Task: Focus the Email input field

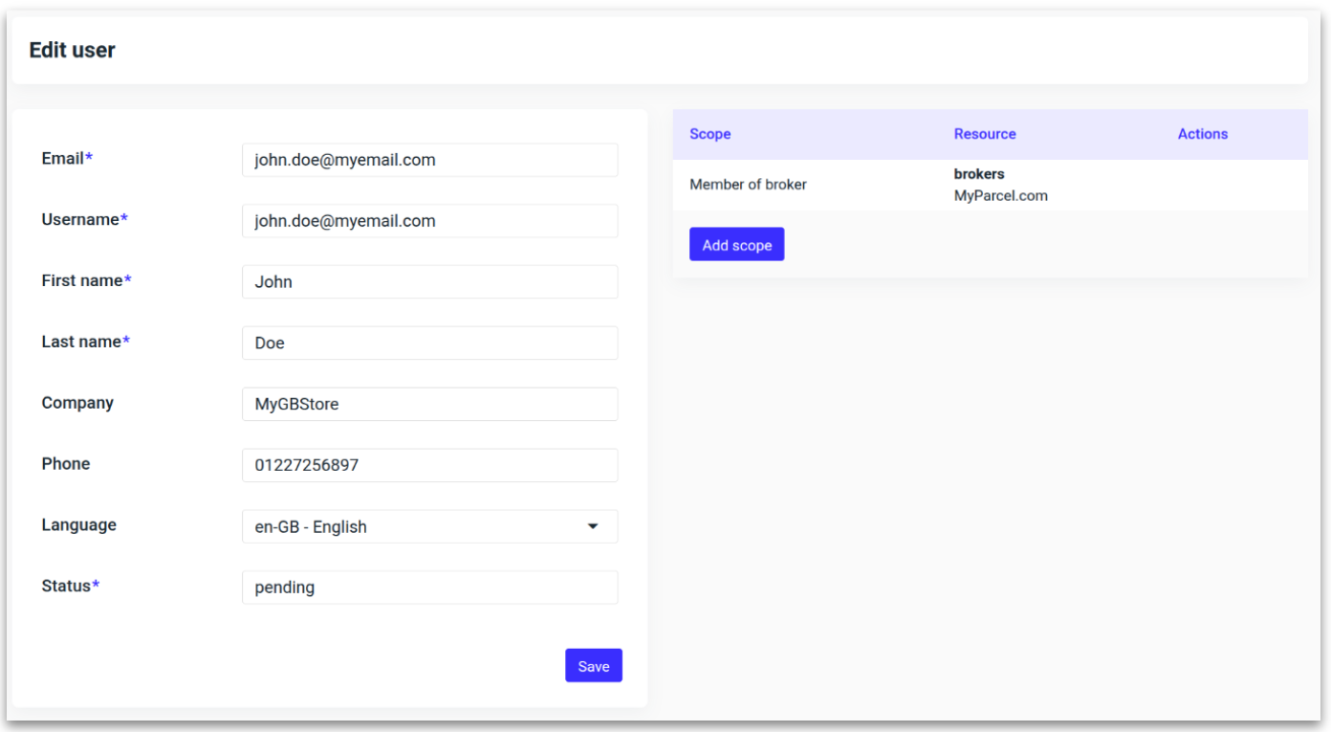Action: tap(429, 160)
